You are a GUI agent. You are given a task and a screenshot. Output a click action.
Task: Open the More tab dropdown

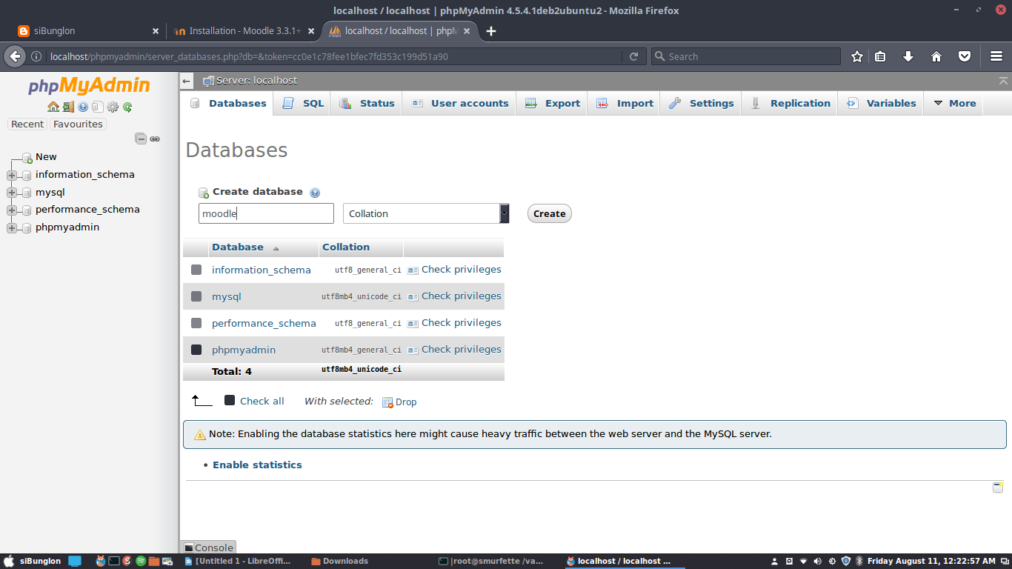(x=954, y=104)
